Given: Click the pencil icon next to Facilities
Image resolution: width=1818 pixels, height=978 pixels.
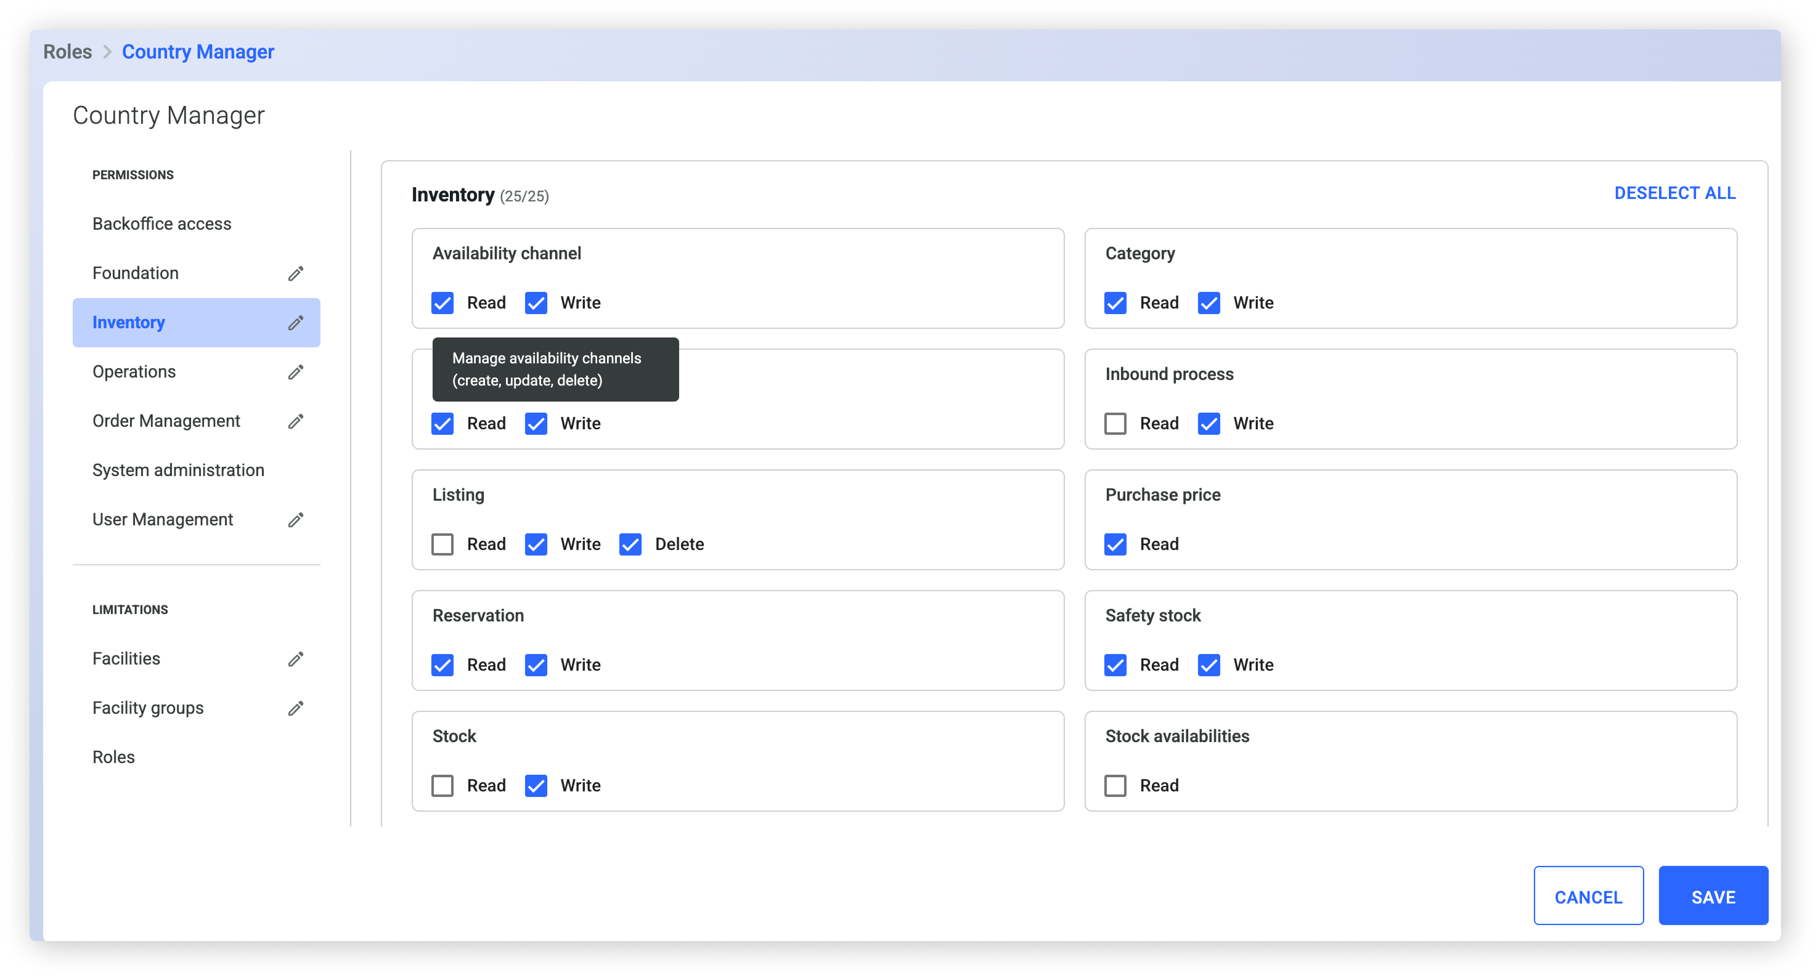Looking at the screenshot, I should [296, 659].
